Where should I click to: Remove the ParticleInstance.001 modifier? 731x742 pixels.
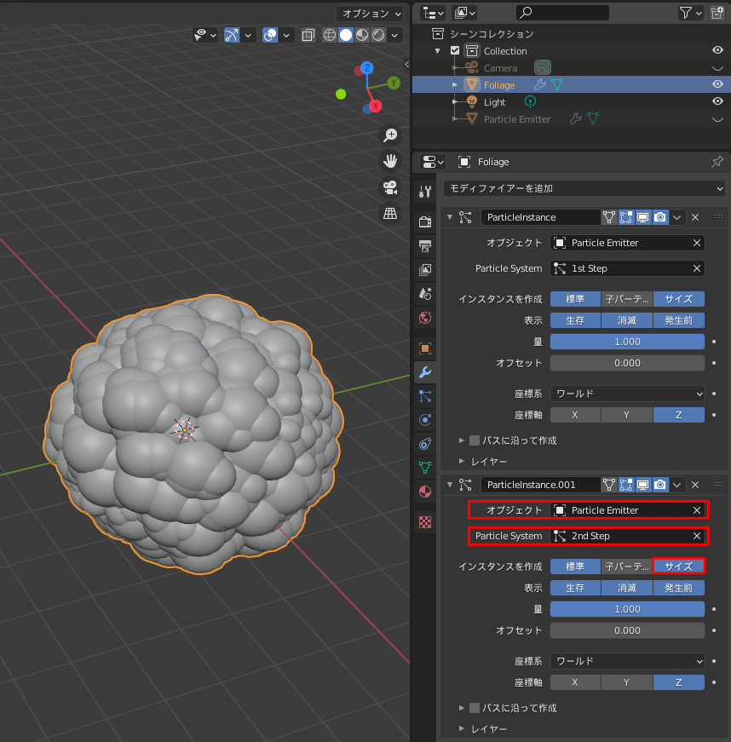coord(695,485)
